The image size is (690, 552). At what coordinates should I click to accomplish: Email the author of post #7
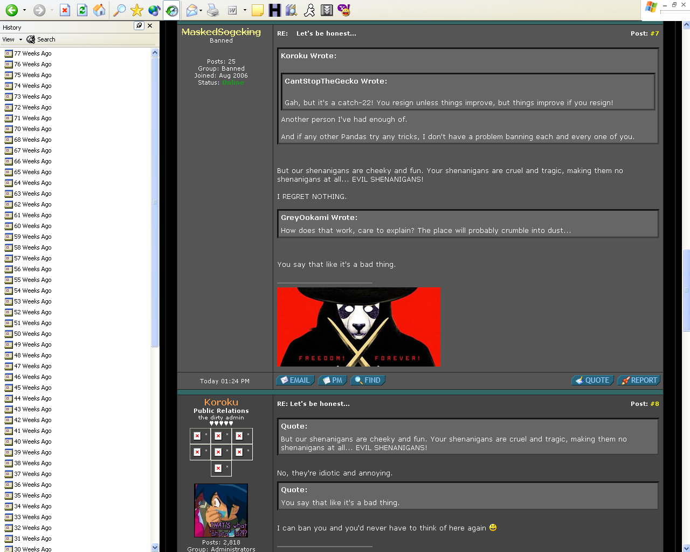[x=295, y=380]
